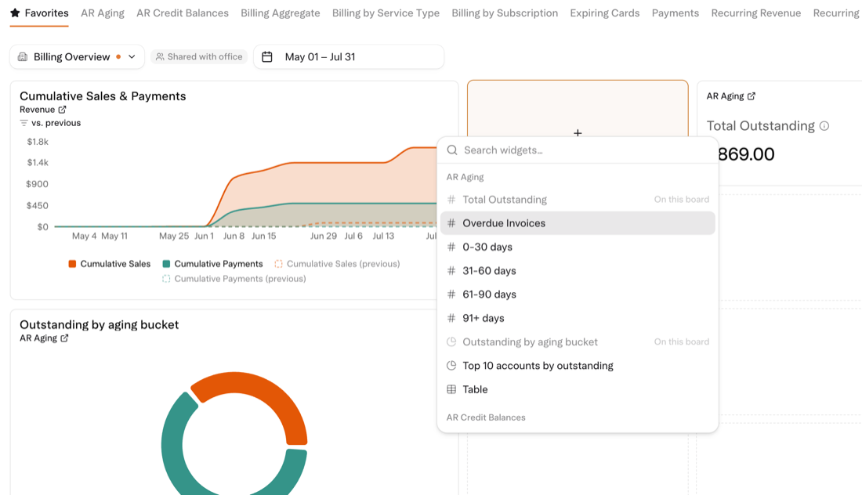Image resolution: width=862 pixels, height=495 pixels.
Task: Switch to the AR Aging tab
Action: pos(102,13)
